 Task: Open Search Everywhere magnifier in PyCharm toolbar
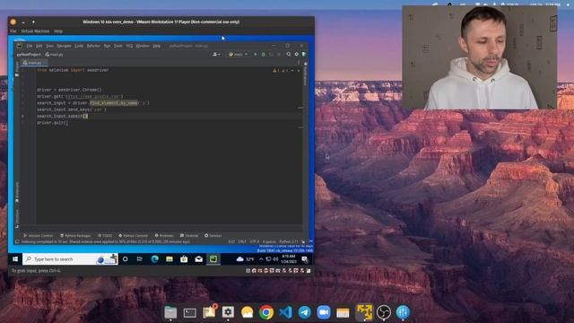(x=289, y=54)
